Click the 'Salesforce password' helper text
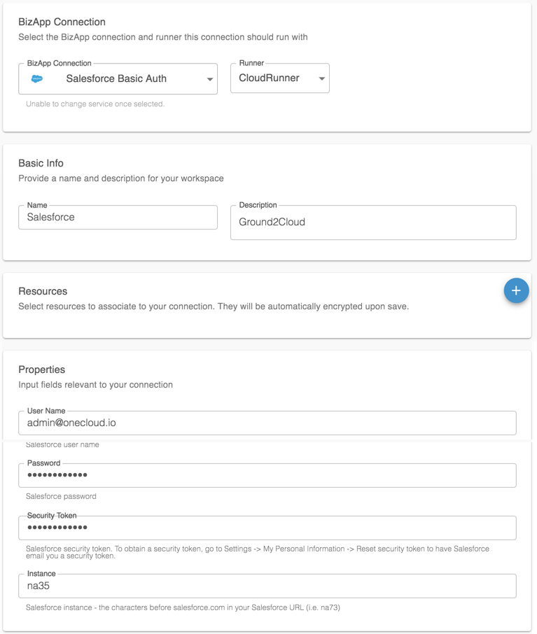The height and width of the screenshot is (634, 537). click(x=61, y=496)
